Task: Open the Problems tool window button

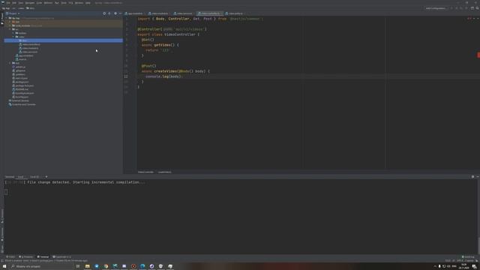Action: [x=26, y=256]
